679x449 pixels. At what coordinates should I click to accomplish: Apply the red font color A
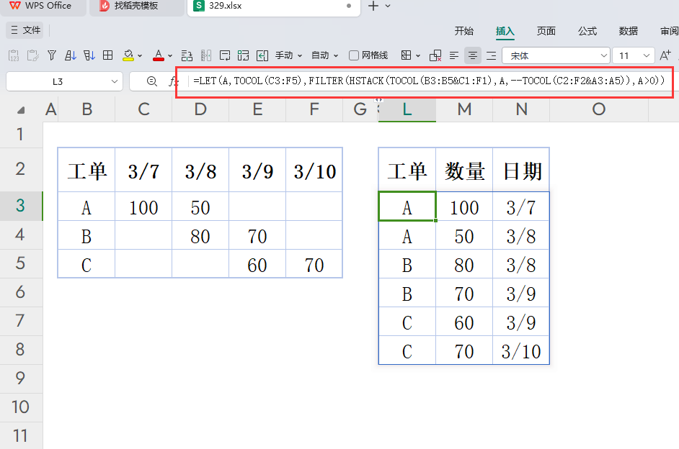(159, 55)
